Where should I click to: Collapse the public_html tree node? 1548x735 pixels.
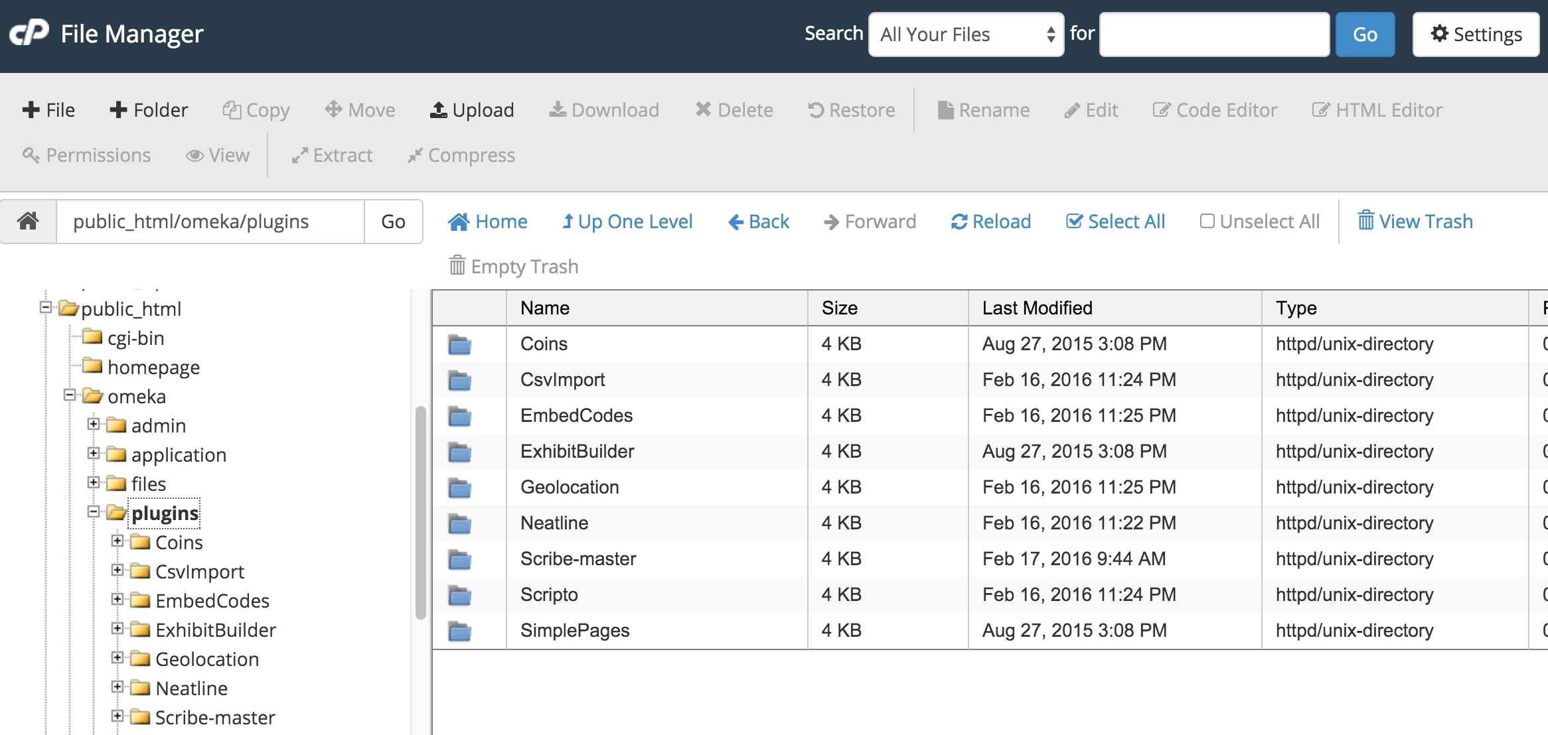(46, 307)
